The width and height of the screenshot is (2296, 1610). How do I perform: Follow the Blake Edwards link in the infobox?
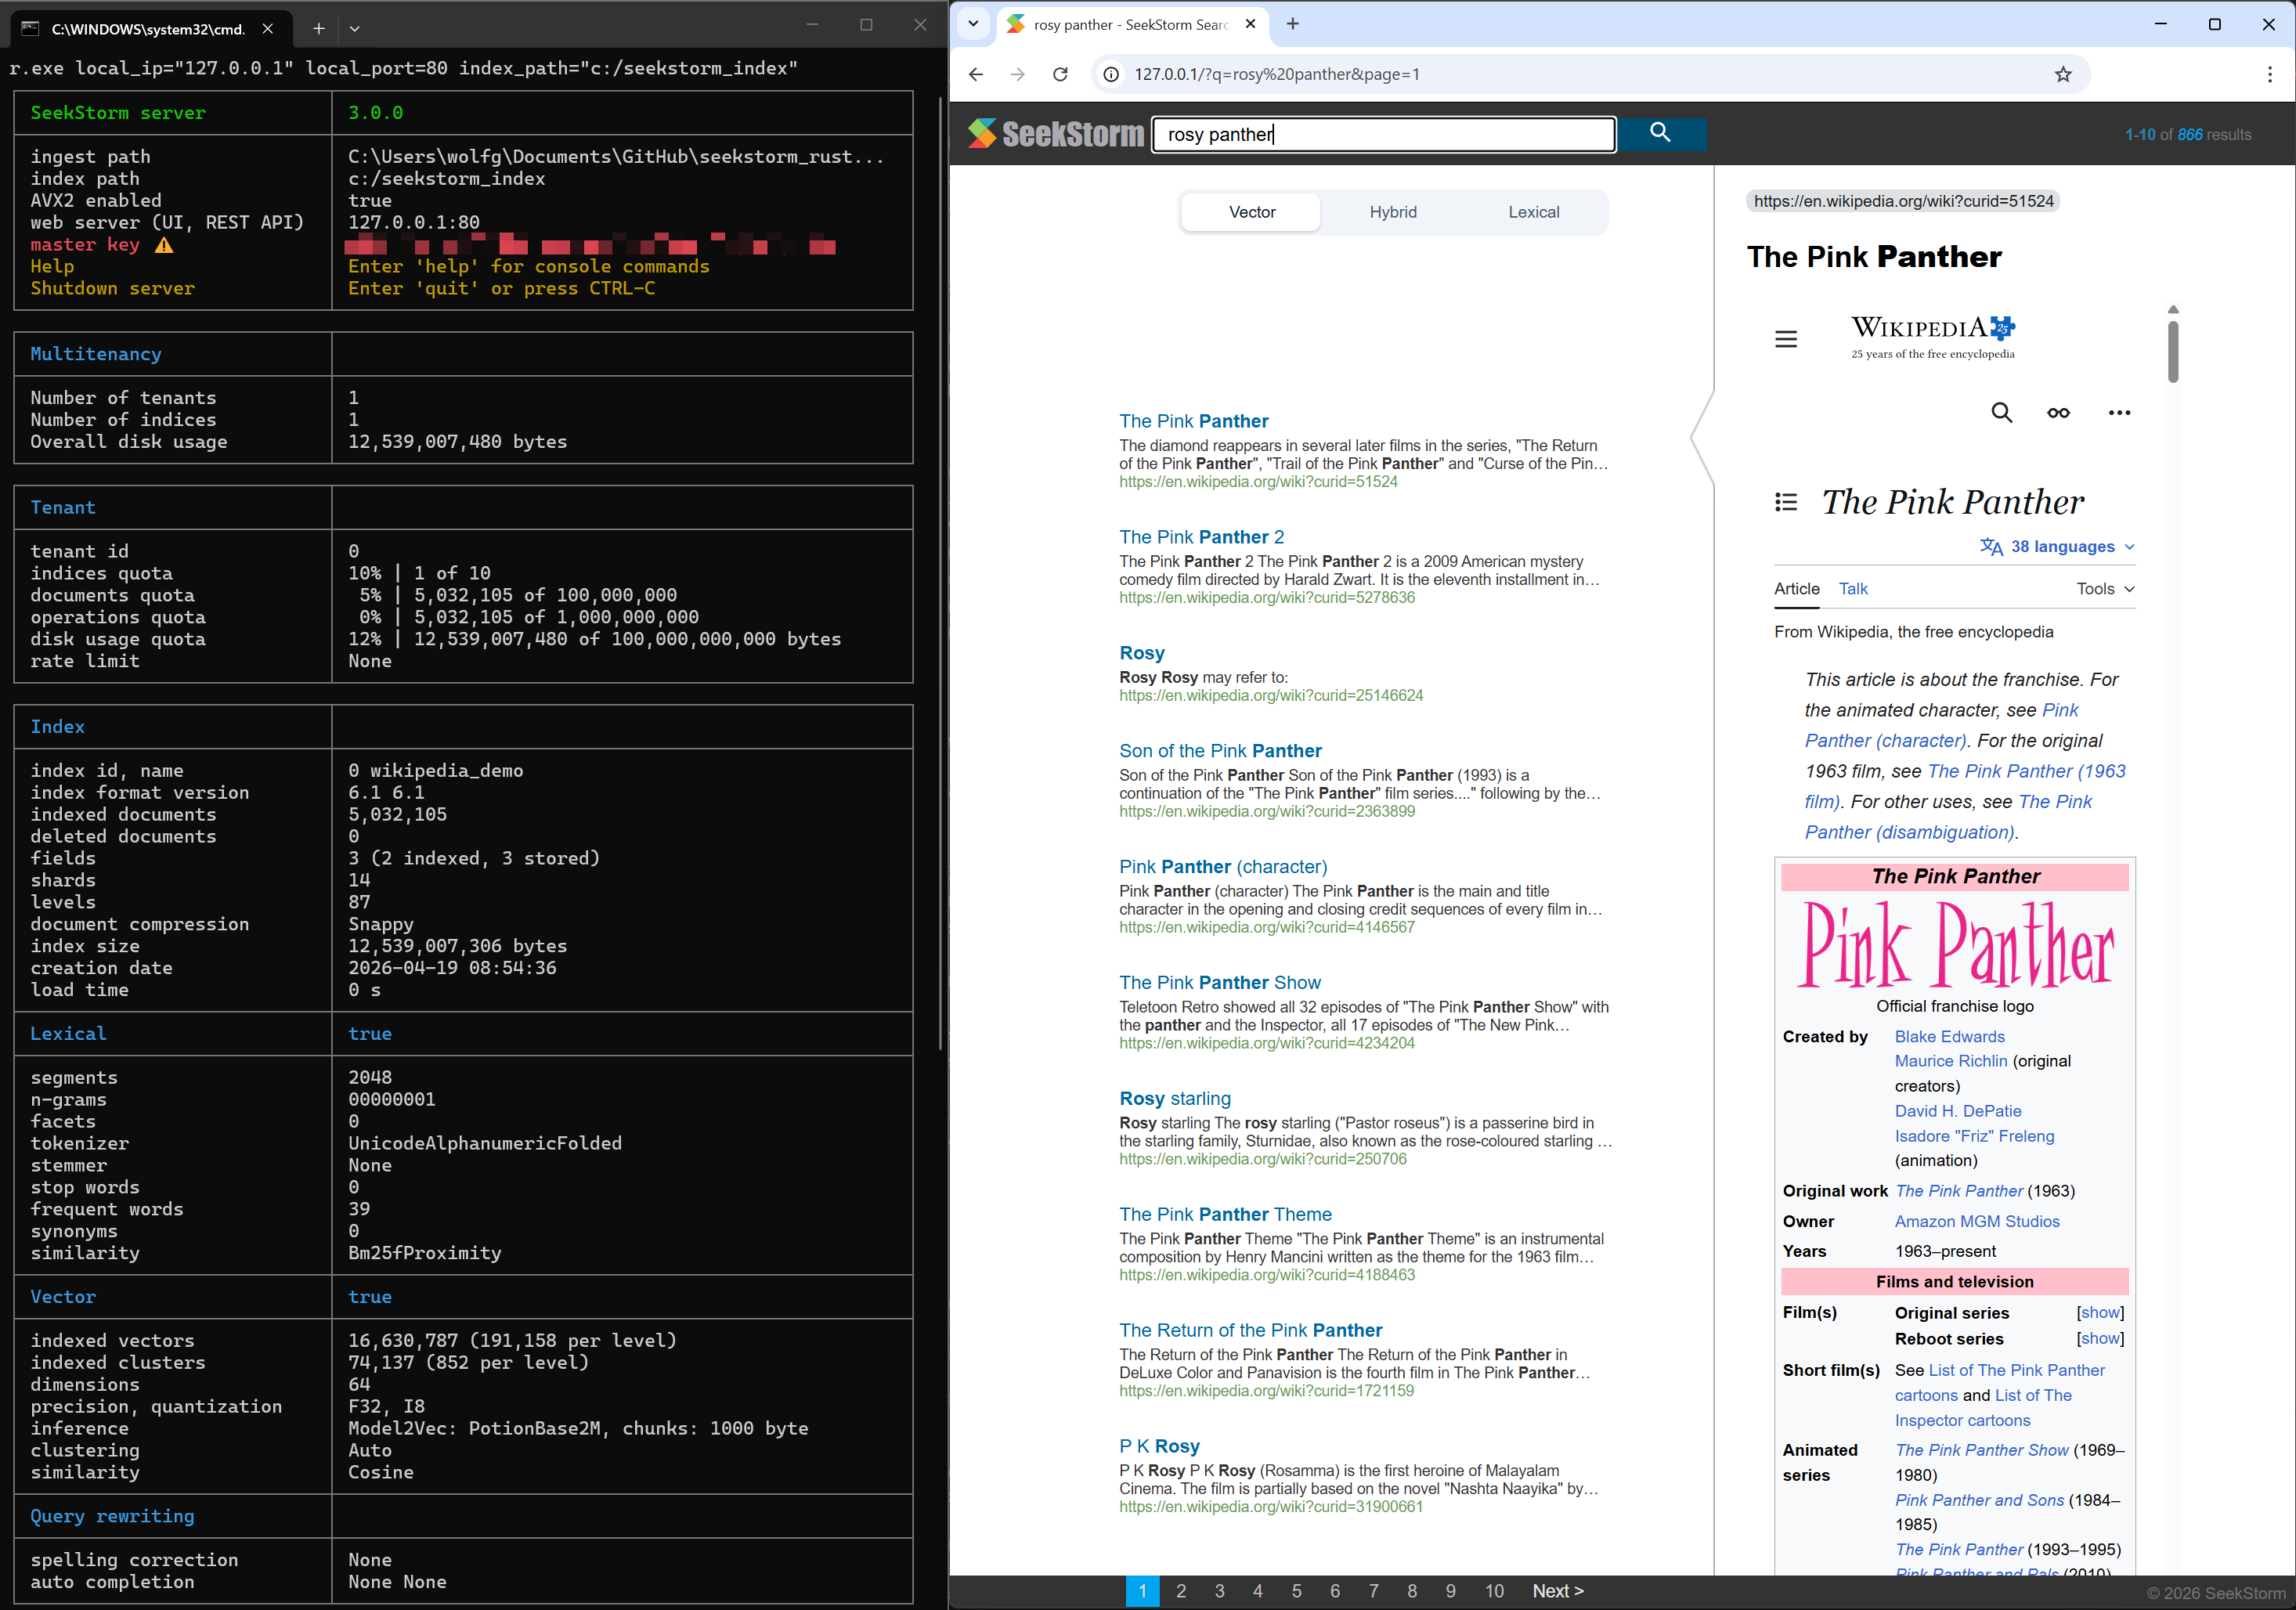(1948, 1036)
